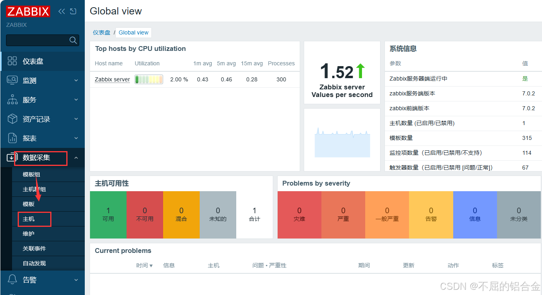Expand the 告警 menu chevron
542x295 pixels.
pyautogui.click(x=76, y=280)
